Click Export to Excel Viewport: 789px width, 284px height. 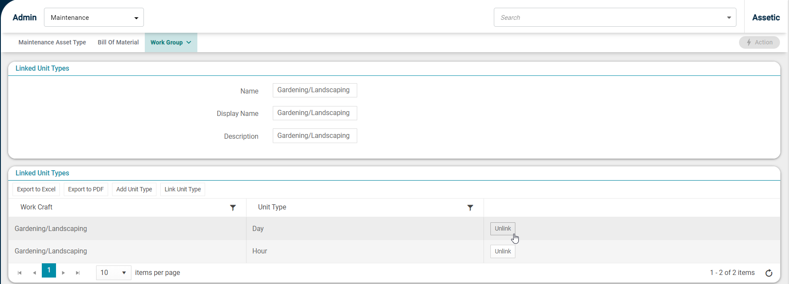coord(36,189)
